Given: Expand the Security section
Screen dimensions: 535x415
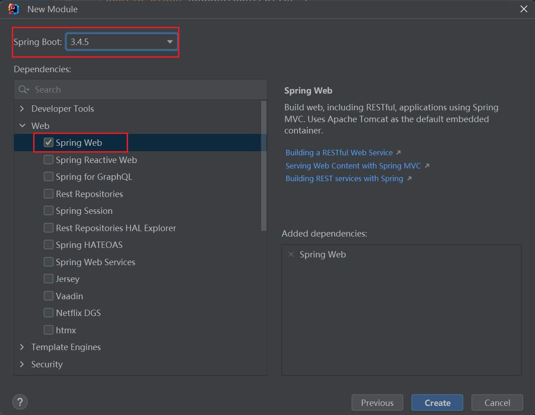Looking at the screenshot, I should click(21, 364).
